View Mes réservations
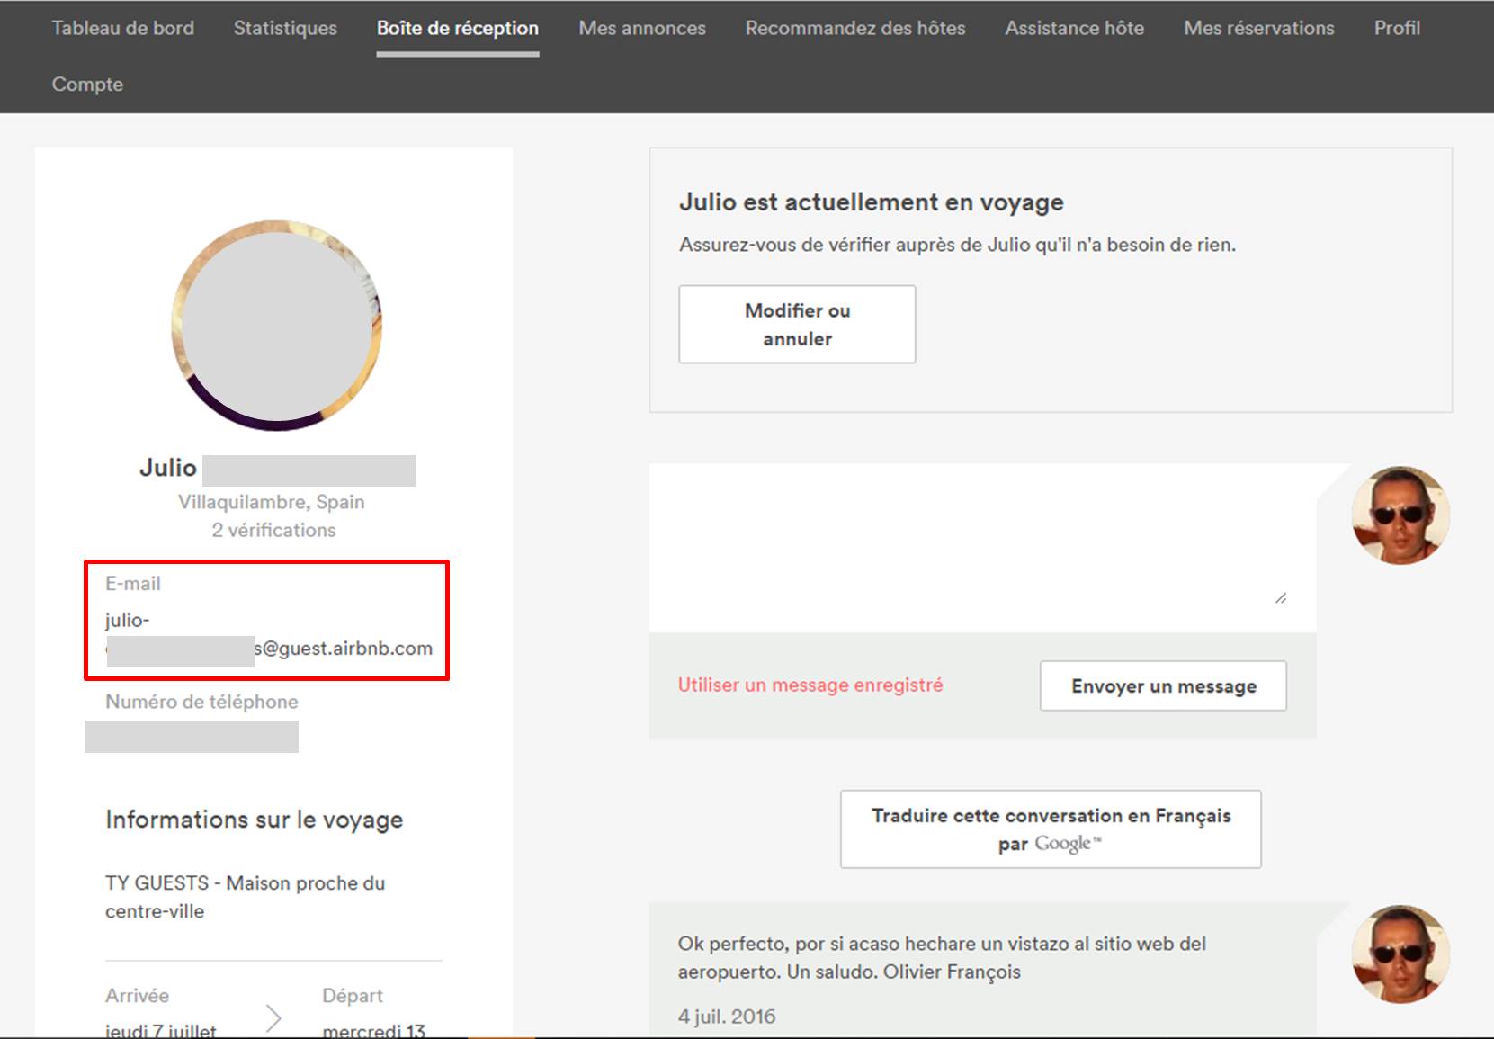 [x=1258, y=28]
